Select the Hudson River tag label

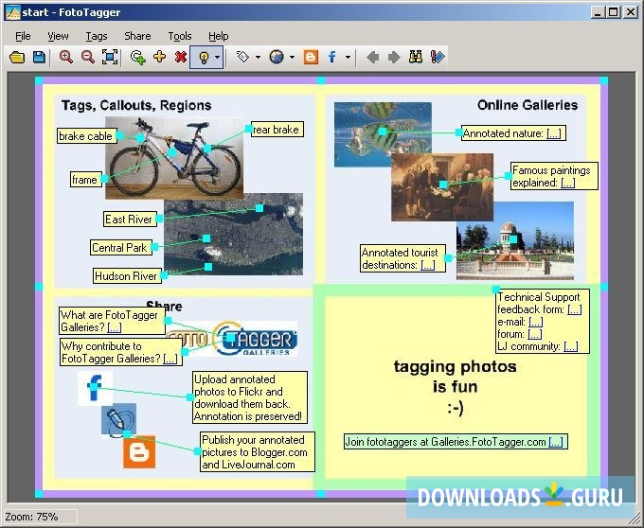(127, 275)
